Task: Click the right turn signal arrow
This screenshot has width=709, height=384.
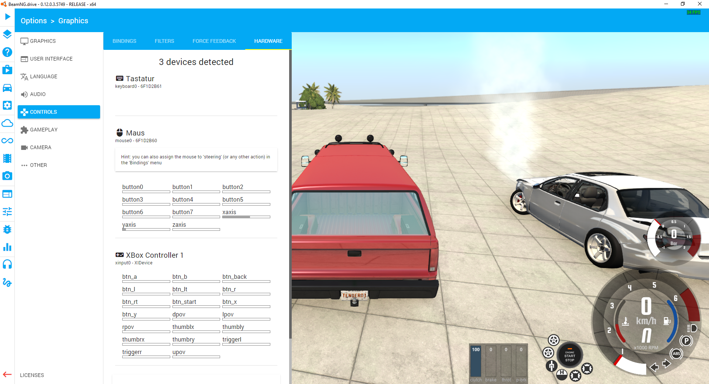Action: click(667, 364)
